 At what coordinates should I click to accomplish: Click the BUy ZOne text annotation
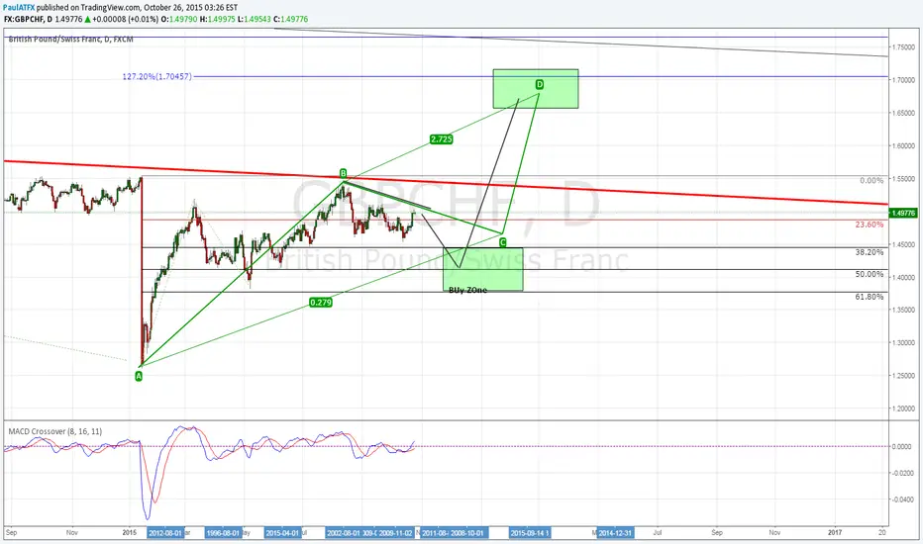[468, 290]
